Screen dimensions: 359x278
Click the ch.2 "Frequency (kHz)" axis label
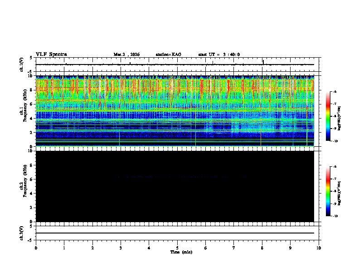click(25, 181)
